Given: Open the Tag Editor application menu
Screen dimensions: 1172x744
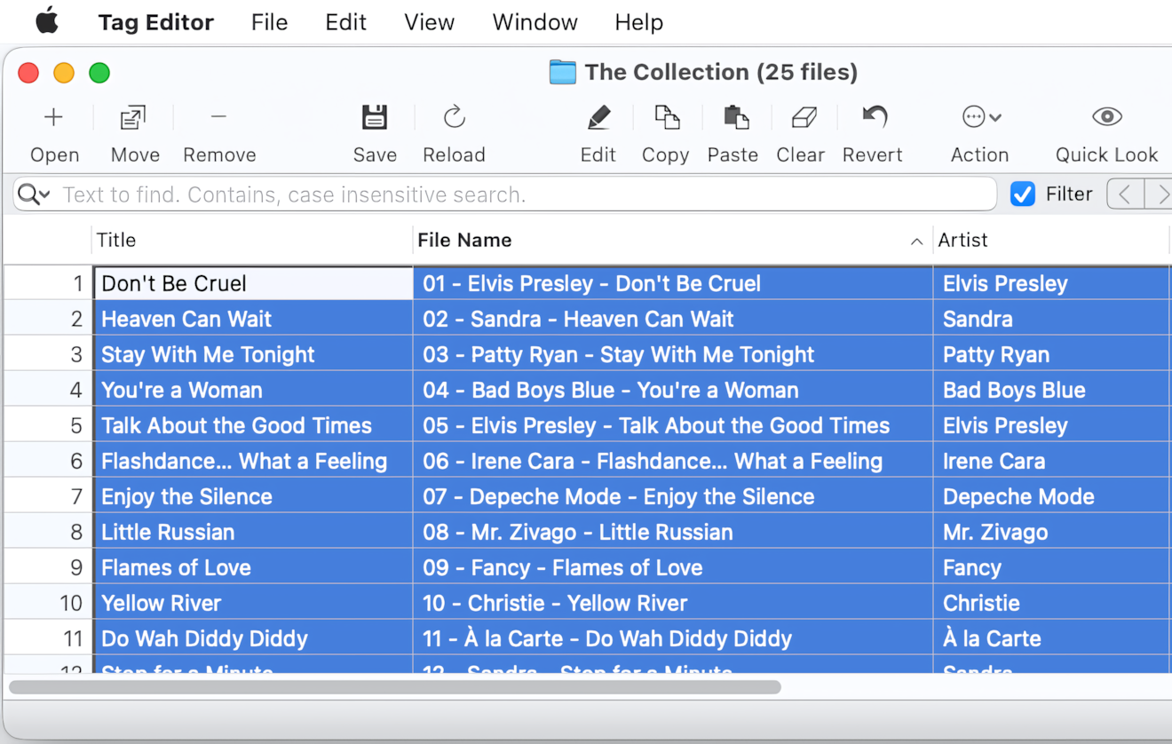Looking at the screenshot, I should (x=155, y=22).
